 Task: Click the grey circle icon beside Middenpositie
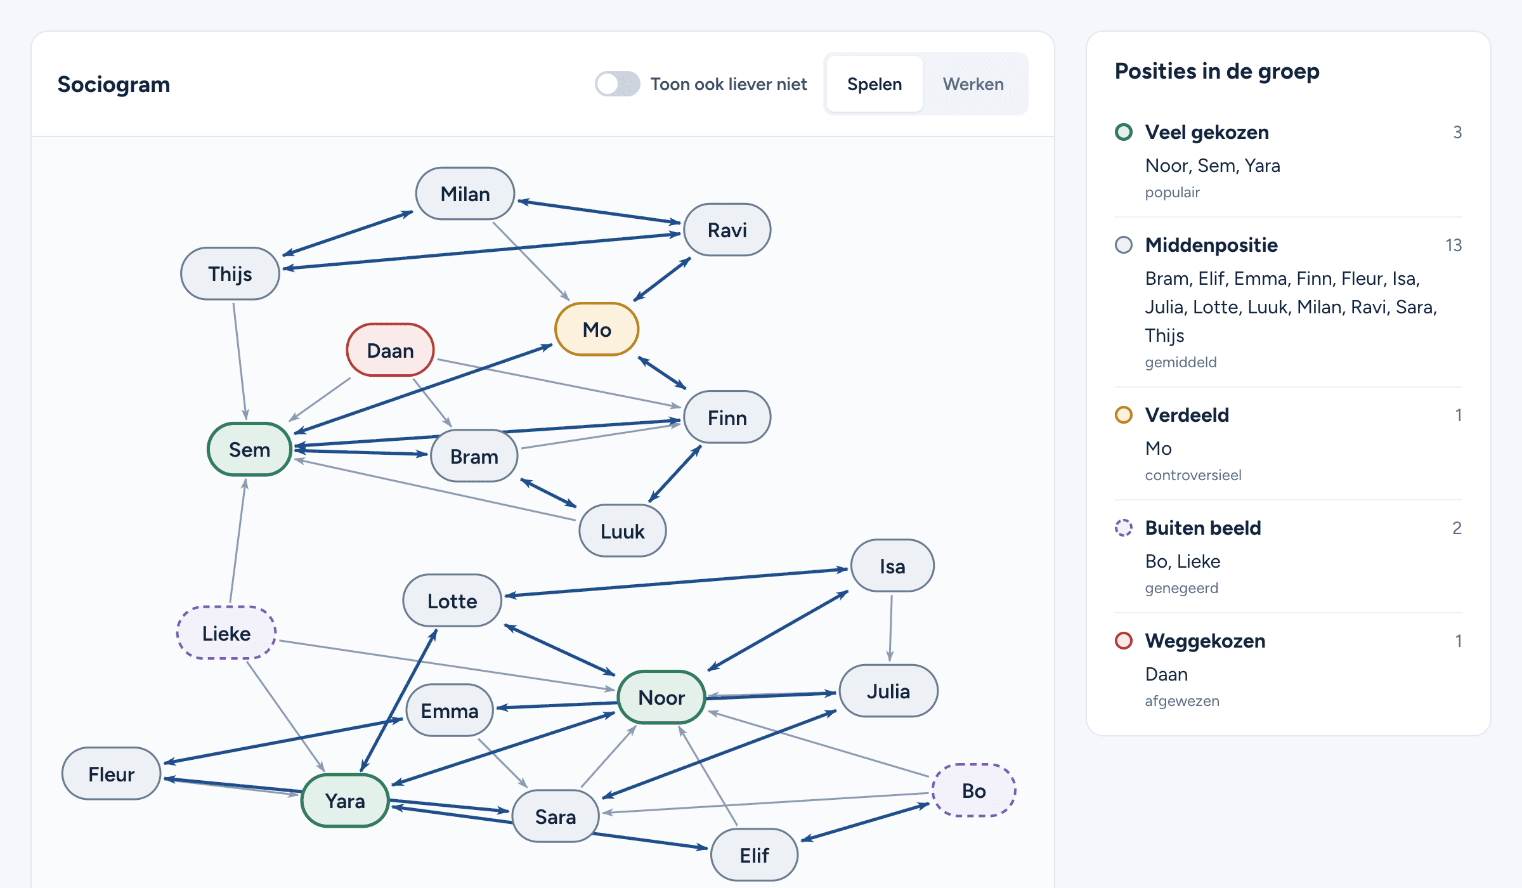pyautogui.click(x=1123, y=245)
